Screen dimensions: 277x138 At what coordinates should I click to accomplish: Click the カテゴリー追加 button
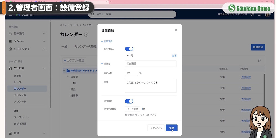(74, 60)
